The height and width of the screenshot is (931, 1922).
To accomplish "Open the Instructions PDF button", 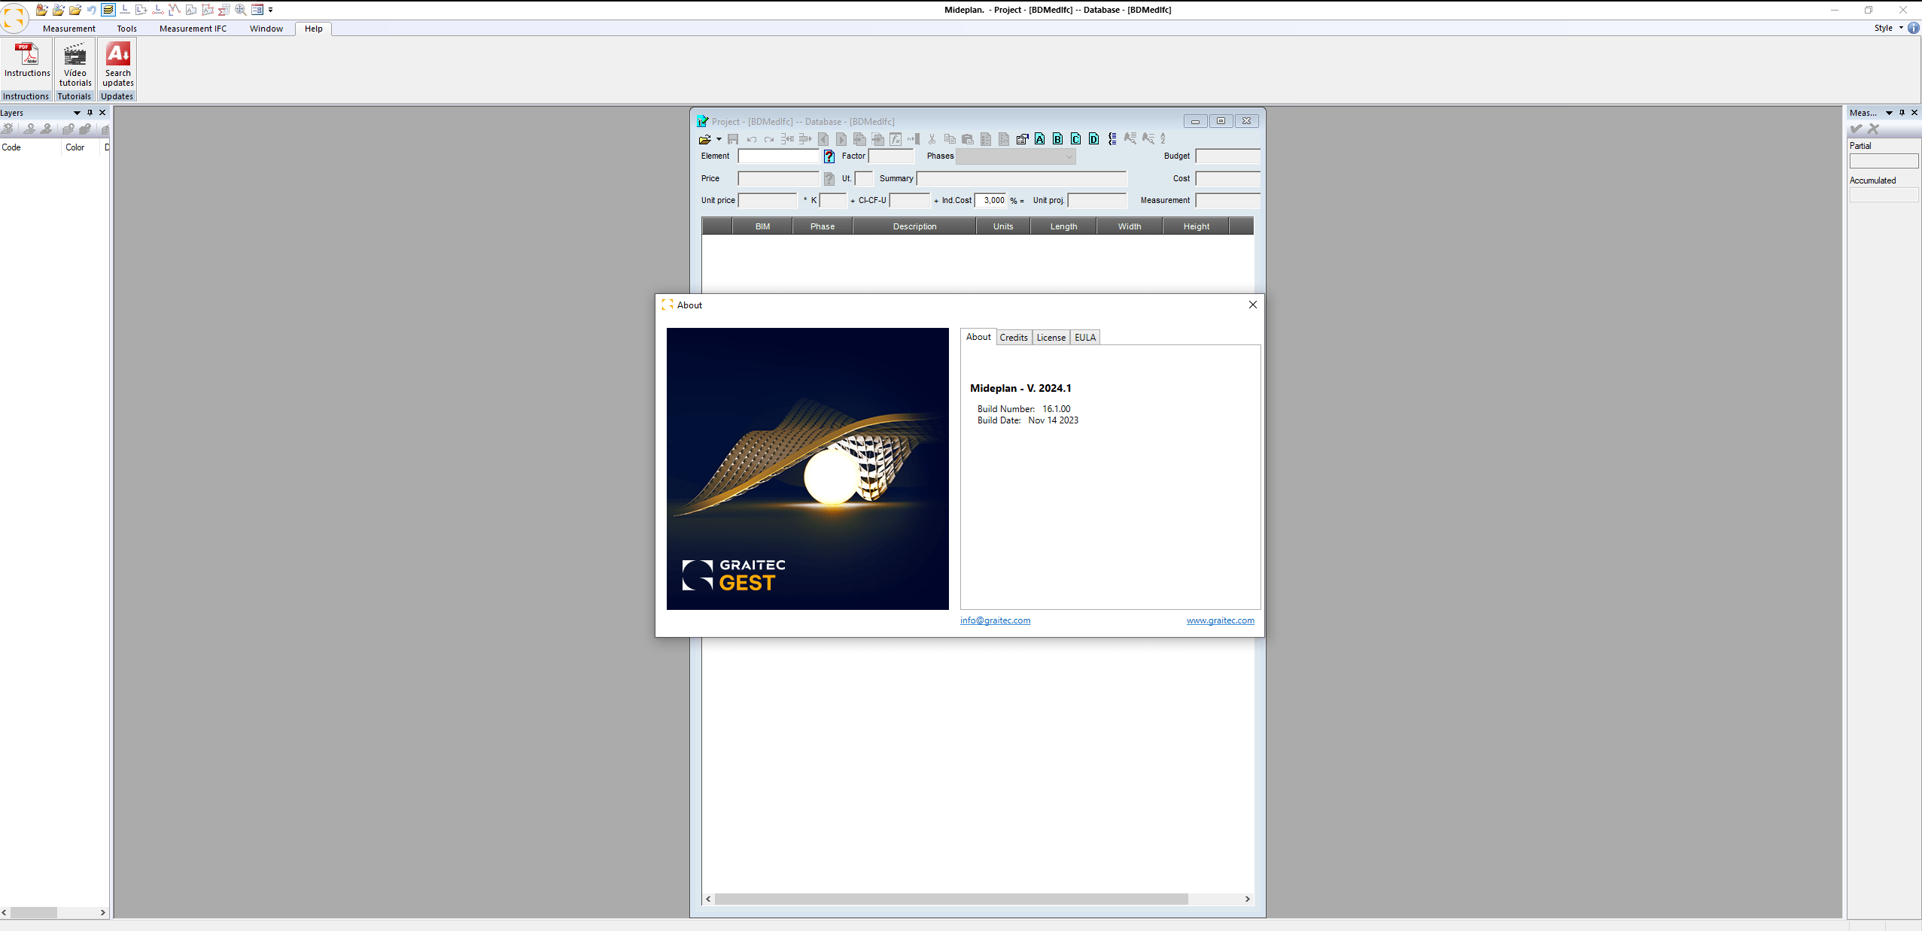I will (27, 59).
